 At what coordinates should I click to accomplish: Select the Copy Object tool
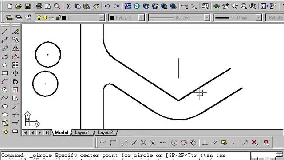16,40
